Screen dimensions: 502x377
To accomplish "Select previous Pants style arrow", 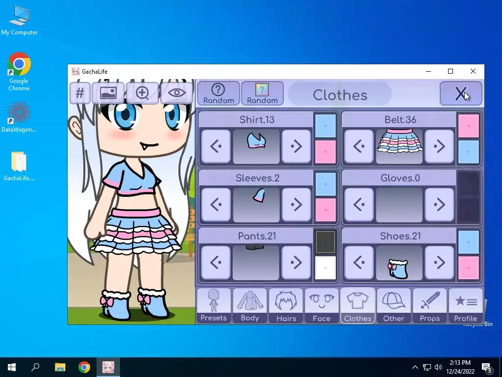I will coord(216,263).
